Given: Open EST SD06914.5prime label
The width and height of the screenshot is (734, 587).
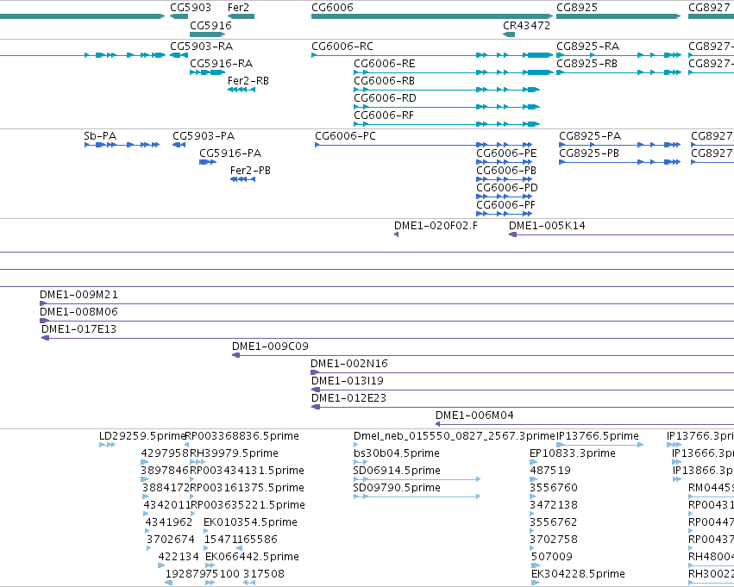Looking at the screenshot, I should pos(397,471).
